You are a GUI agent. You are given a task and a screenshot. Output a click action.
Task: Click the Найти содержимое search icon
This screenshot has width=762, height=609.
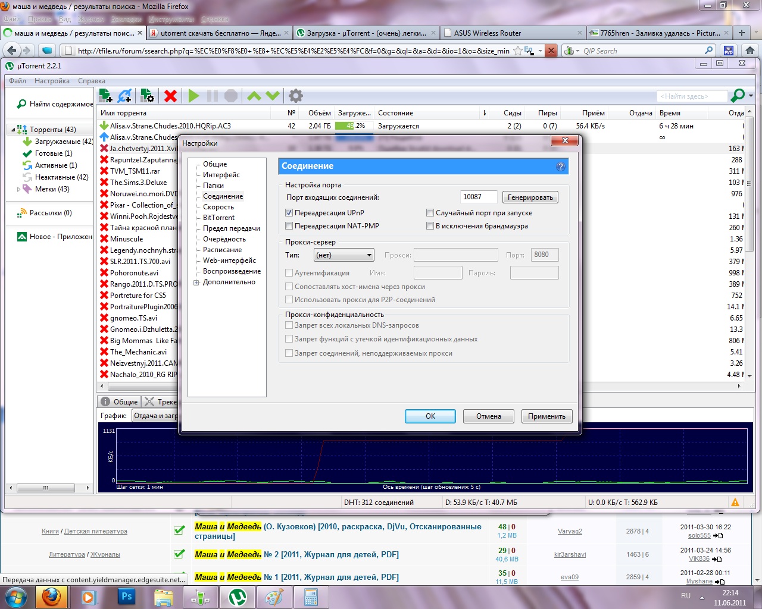tap(21, 104)
